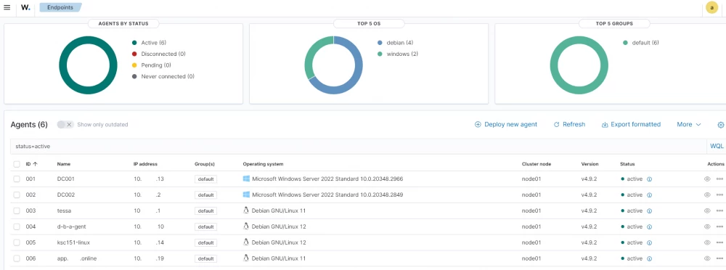Click status info icon for agent 006
The height and width of the screenshot is (270, 726).
[649, 258]
